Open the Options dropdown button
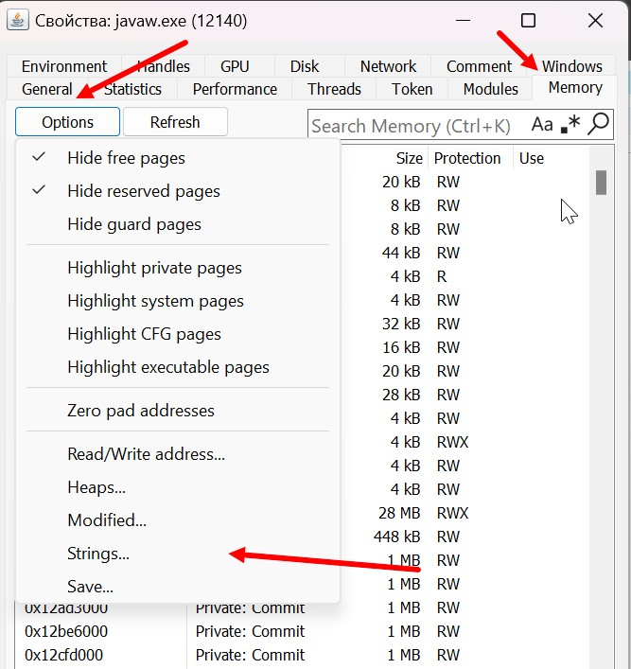Screen dimensions: 631x669 click(67, 122)
